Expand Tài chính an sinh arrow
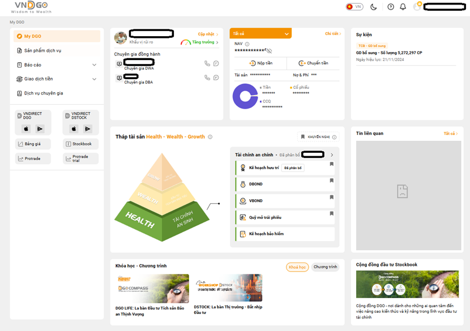 332,155
